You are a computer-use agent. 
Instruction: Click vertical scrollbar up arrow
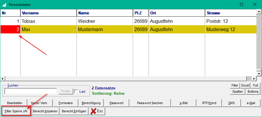click(259, 12)
